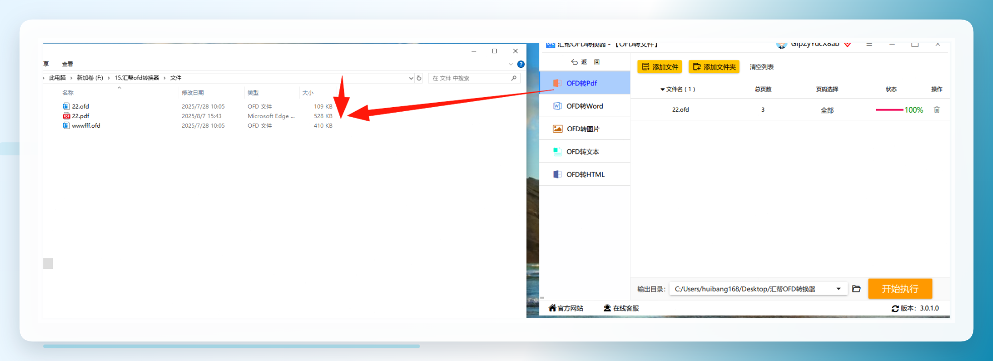Open the 全部 page selection for 22.ofd
Image resolution: width=993 pixels, height=361 pixels.
point(827,110)
